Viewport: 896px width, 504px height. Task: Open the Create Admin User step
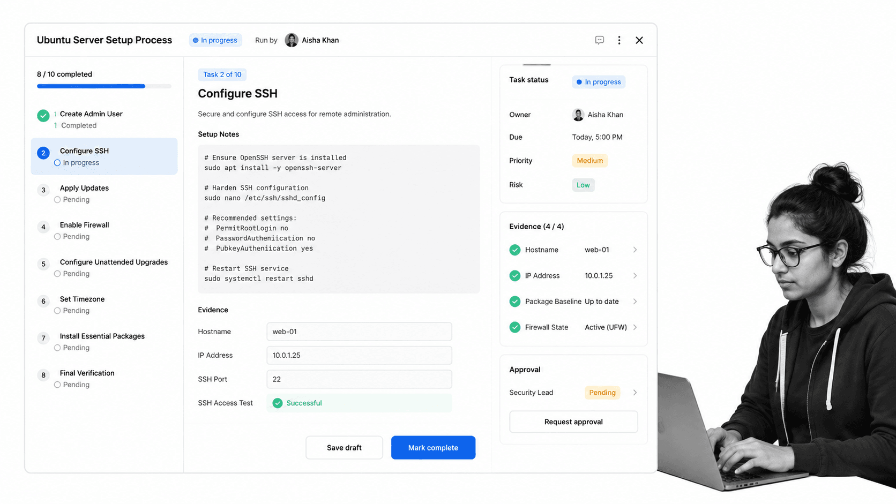click(x=104, y=119)
